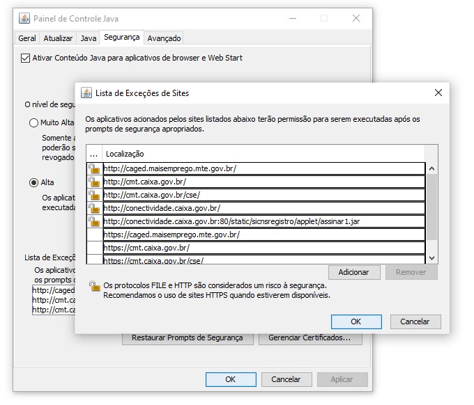Click the Remover button
This screenshot has width=474, height=405.
pyautogui.click(x=411, y=273)
